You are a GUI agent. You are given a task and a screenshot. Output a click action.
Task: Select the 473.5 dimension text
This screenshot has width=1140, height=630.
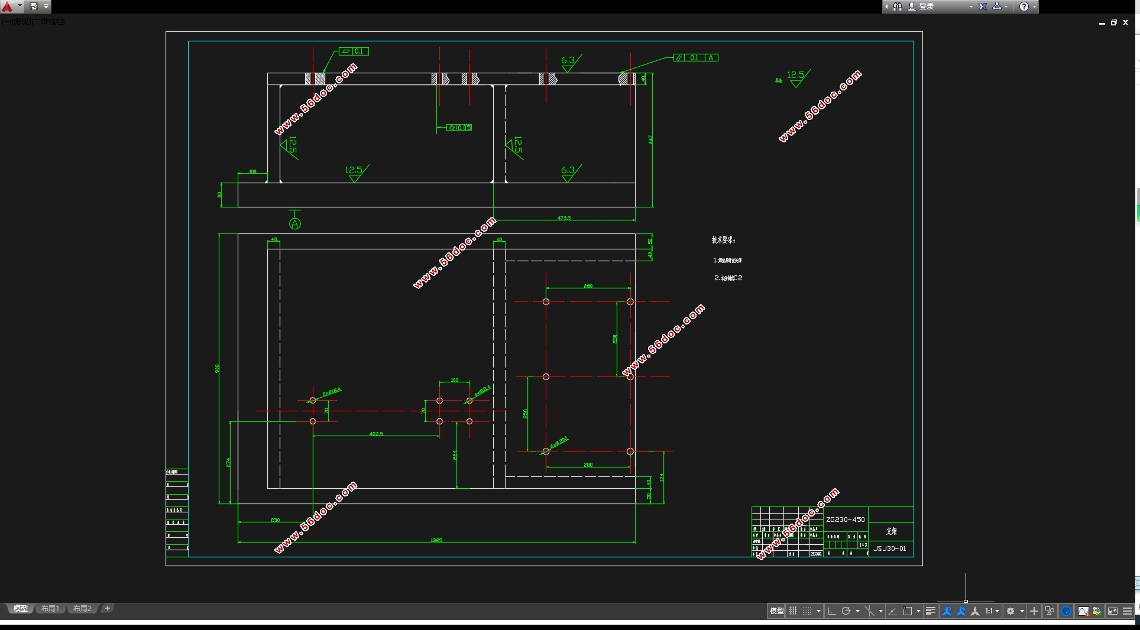point(564,218)
